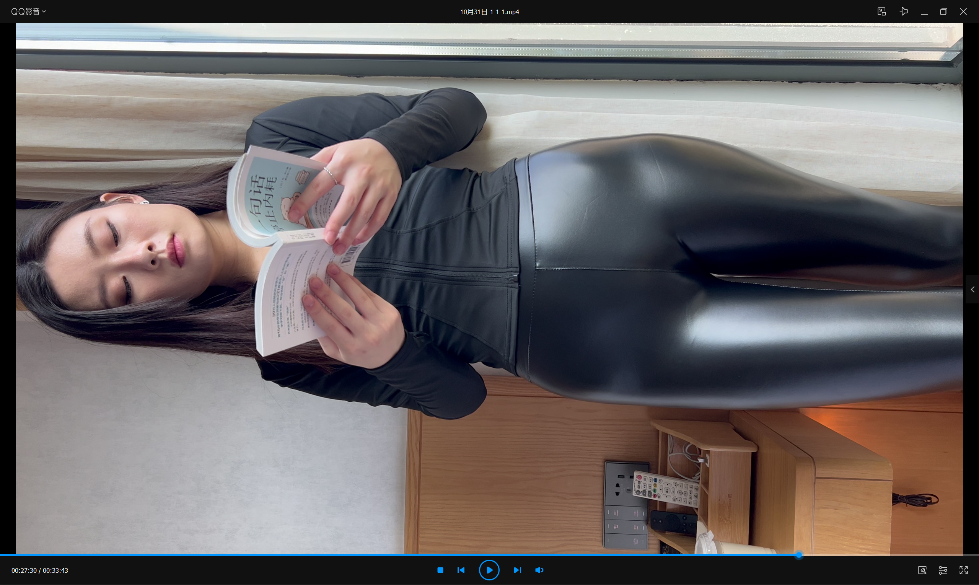Restore down the player window
Image resolution: width=979 pixels, height=585 pixels.
point(943,11)
